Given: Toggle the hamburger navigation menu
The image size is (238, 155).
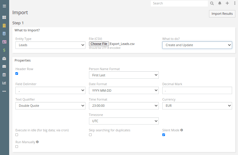Looking at the screenshot, I should pyautogui.click(x=4, y=6).
